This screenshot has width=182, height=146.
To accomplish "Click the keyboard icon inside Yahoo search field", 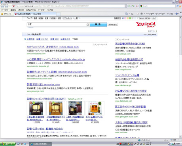I will [88, 25].
